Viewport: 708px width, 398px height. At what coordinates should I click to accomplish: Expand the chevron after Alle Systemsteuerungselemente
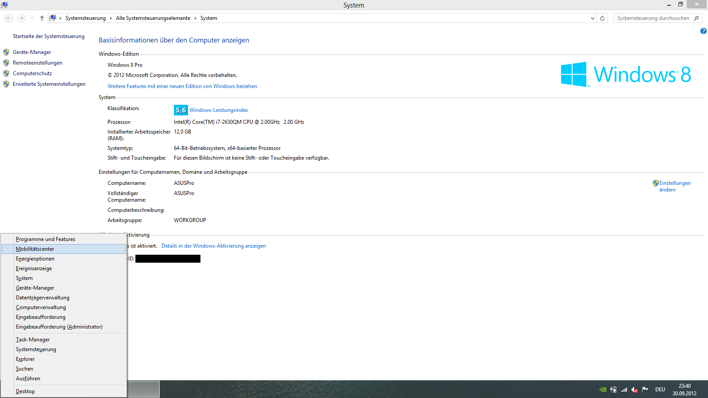click(195, 18)
